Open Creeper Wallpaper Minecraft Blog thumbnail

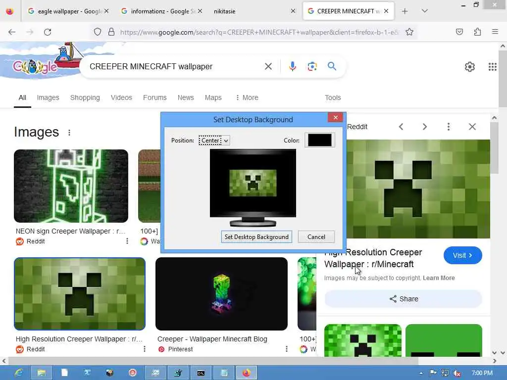[221, 294]
